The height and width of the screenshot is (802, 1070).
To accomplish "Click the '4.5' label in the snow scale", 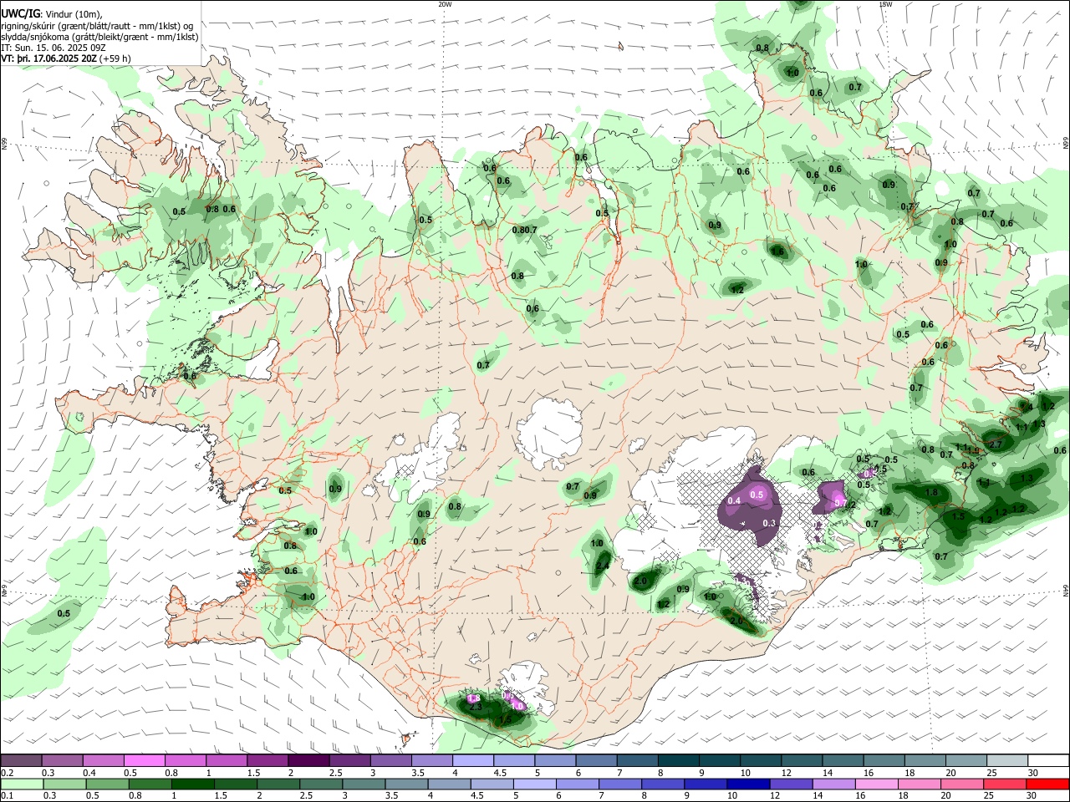I will (500, 773).
